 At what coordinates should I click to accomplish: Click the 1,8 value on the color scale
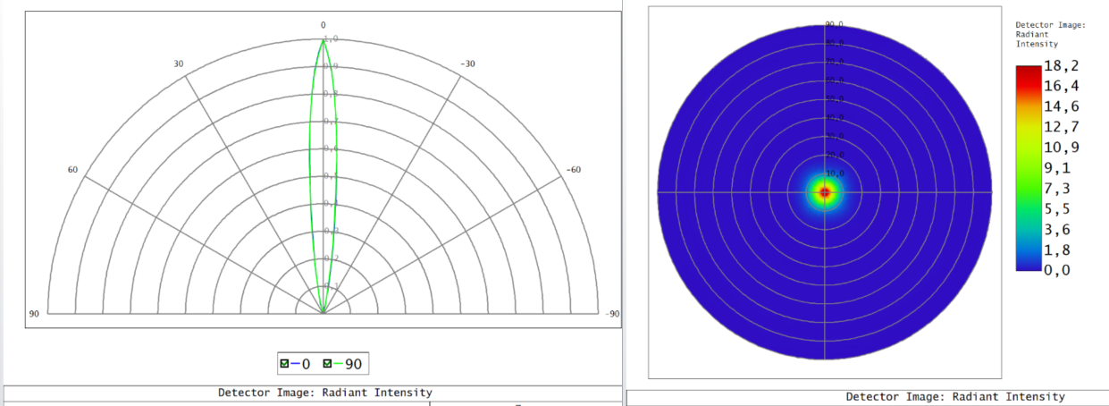pos(1057,250)
